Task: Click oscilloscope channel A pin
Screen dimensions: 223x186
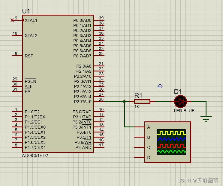Action: 139,127
